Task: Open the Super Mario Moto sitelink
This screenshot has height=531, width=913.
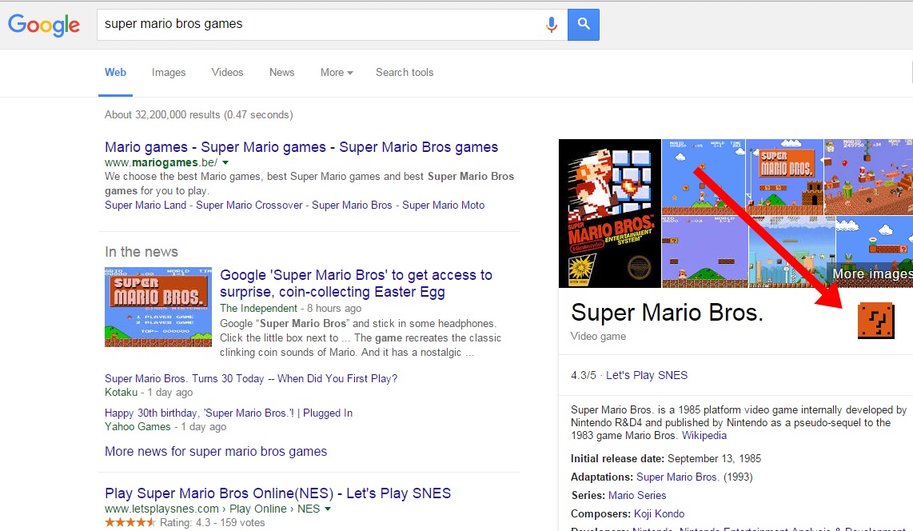Action: 443,205
